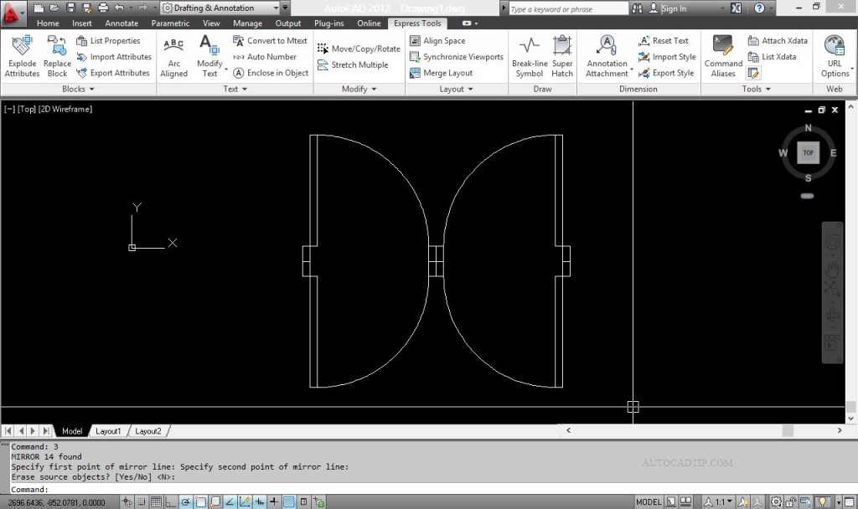
Task: Click the [Top] view control label
Action: (27, 109)
